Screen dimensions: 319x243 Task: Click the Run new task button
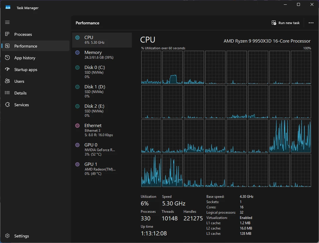286,23
